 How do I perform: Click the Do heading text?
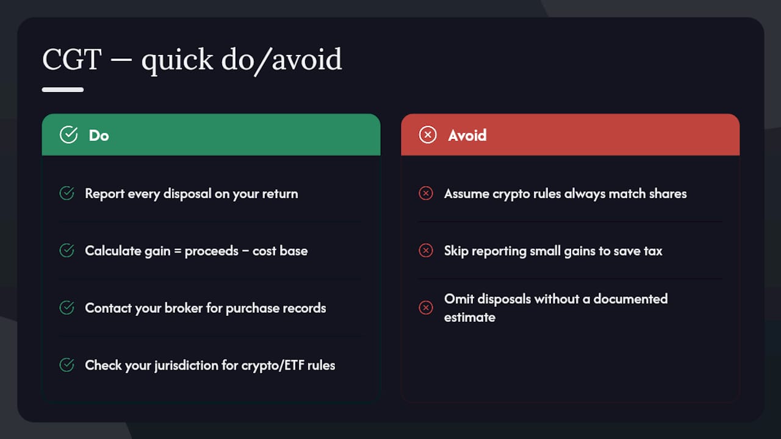(x=99, y=135)
